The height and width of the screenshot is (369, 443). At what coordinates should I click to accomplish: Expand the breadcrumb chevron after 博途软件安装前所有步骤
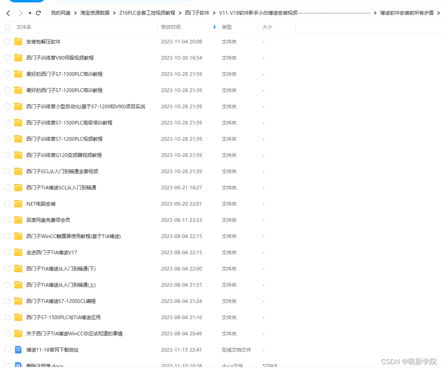pyautogui.click(x=439, y=13)
